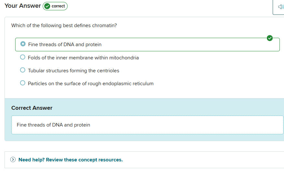The image size is (284, 174).
Task: Click the answer text "Folds of the inner membrane within mitochondria"
Action: coord(83,58)
